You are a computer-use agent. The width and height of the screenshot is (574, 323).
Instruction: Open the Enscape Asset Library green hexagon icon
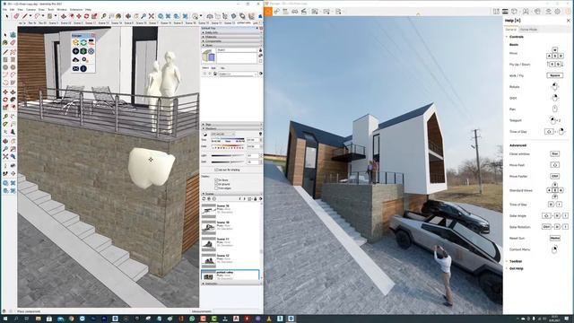[x=83, y=51]
